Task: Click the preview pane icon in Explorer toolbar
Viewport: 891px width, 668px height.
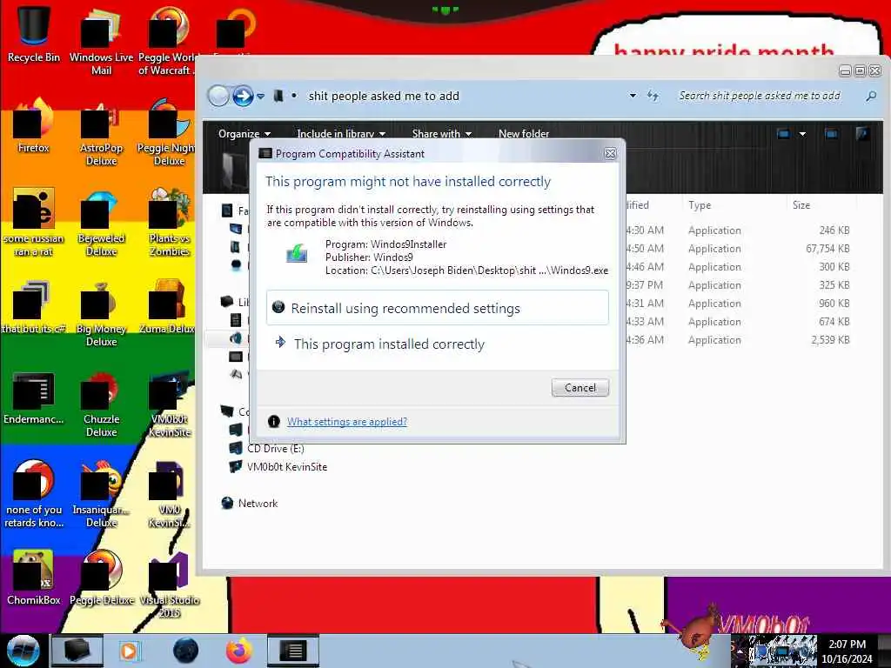Action: (831, 134)
